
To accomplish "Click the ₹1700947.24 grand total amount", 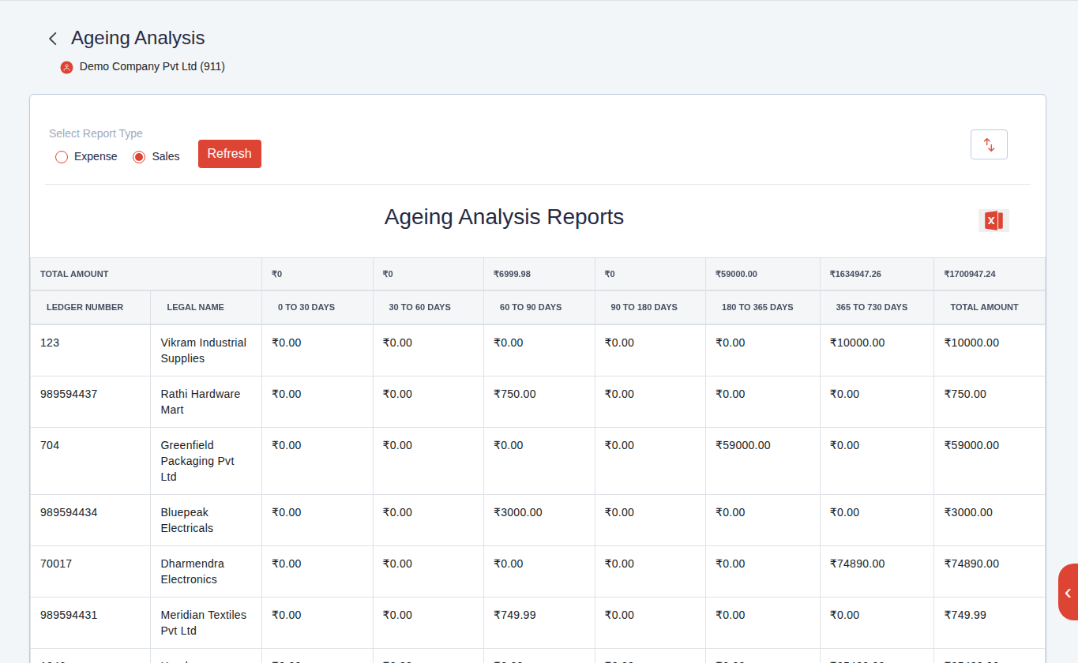I will [x=970, y=274].
